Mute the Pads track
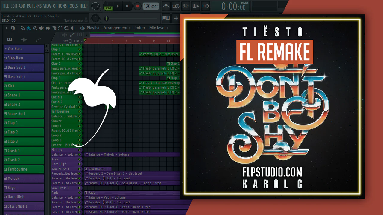The height and width of the screenshot is (215, 383). point(79,193)
